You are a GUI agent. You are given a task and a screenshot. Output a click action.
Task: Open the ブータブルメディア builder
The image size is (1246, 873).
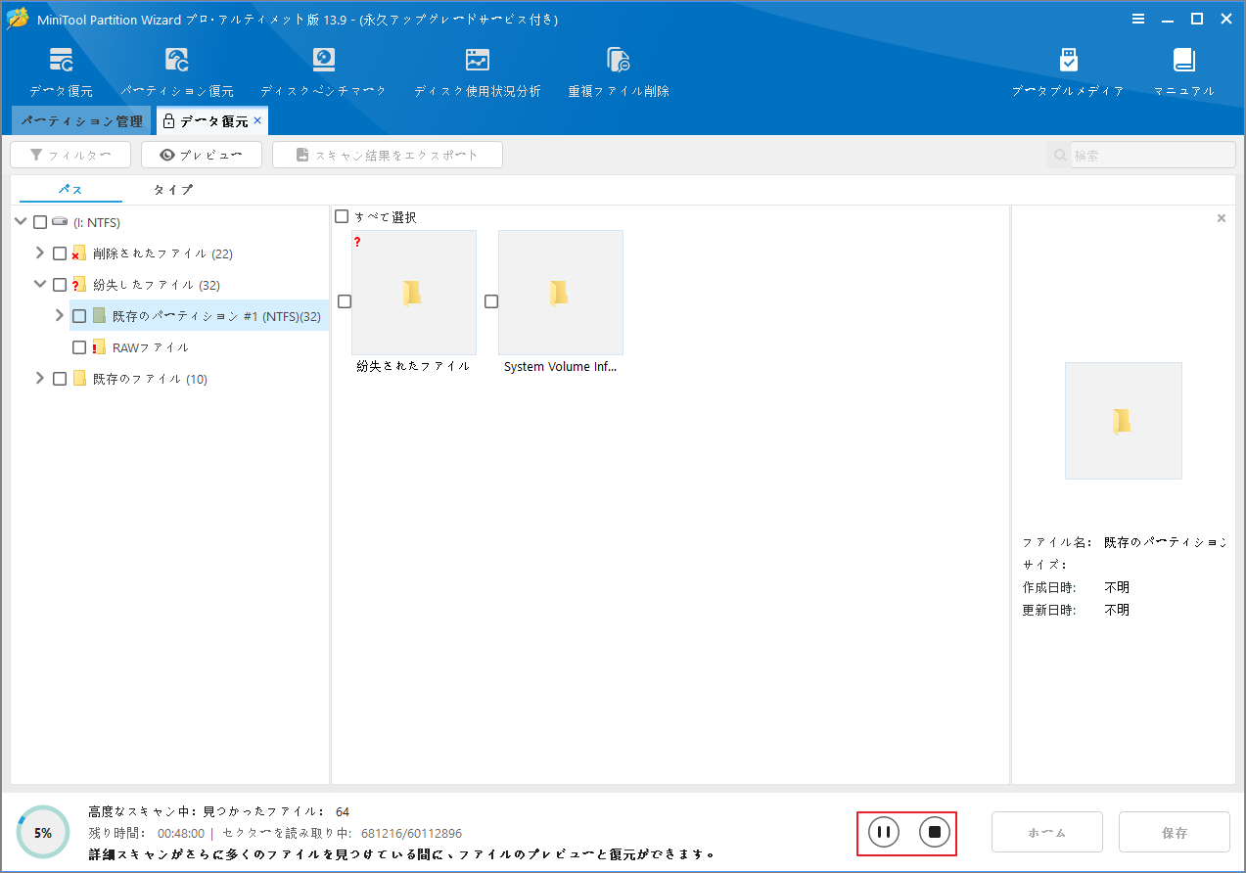[x=1068, y=71]
